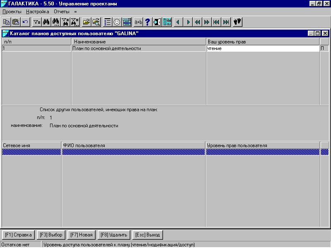Click the folder with magnifier icon
The height and width of the screenshot is (248, 331).
[x=96, y=22]
